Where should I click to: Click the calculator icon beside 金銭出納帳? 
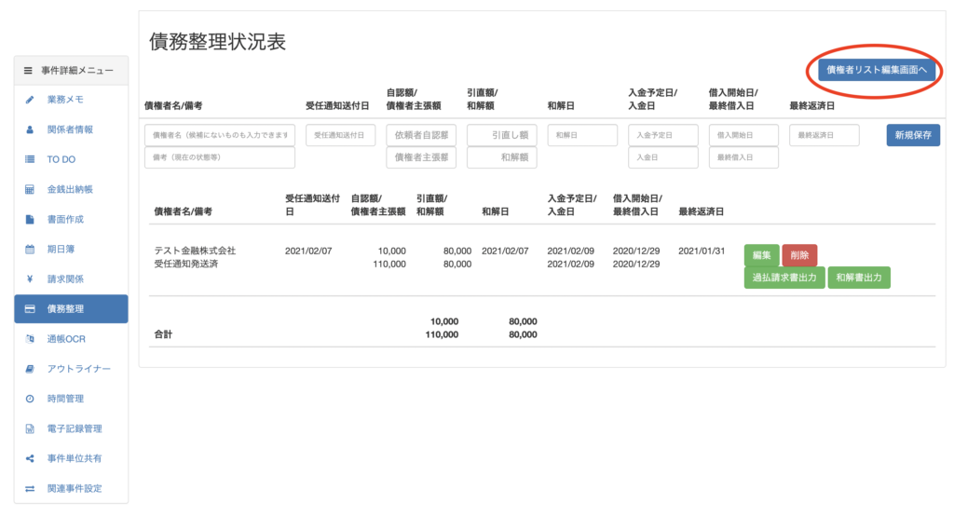point(29,189)
